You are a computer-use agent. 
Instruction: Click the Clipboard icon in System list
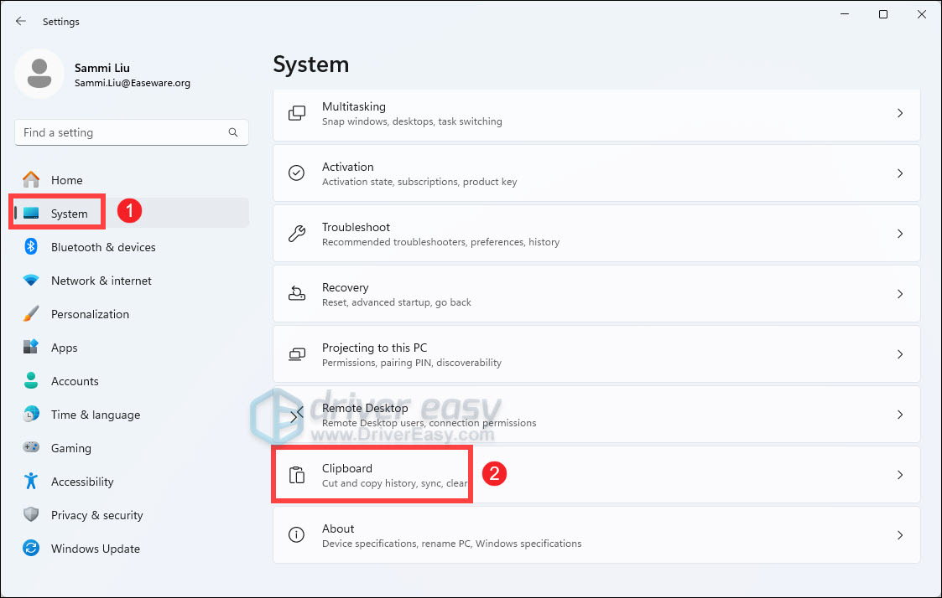coord(297,475)
